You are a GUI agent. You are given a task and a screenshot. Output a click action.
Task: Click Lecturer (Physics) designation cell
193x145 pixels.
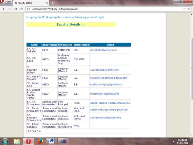(65, 118)
